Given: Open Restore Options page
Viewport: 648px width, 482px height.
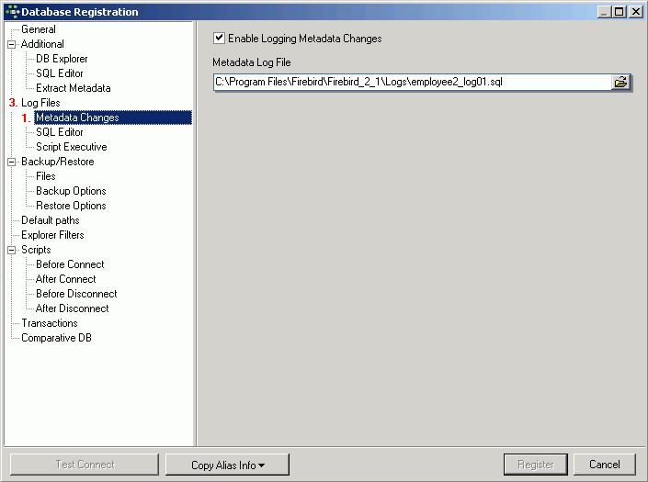Looking at the screenshot, I should tap(71, 206).
